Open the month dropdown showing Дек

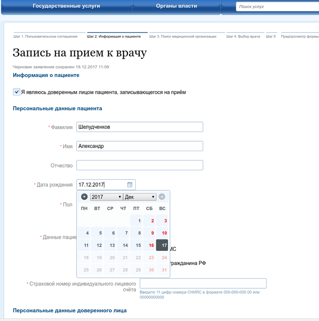coord(140,197)
